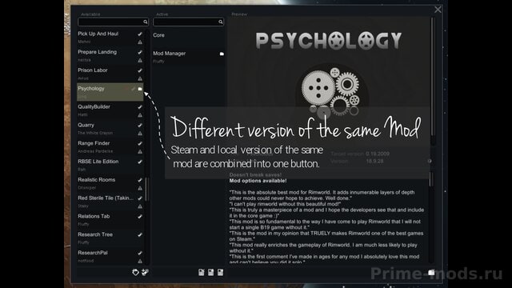
Task: Select the Realistic Rooms mod
Action: point(110,184)
